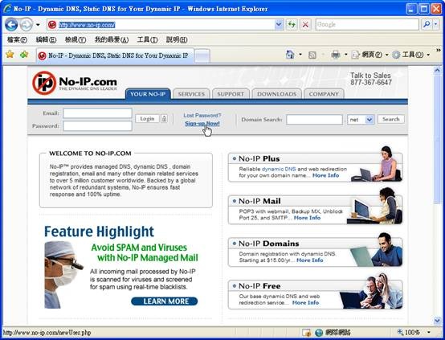
Task: Open the 檢視(V) menu
Action: (76, 39)
